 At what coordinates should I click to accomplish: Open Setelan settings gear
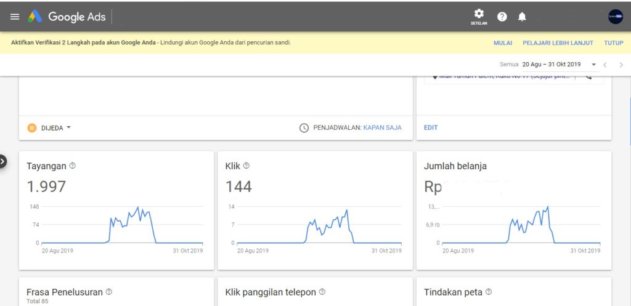[x=479, y=17]
